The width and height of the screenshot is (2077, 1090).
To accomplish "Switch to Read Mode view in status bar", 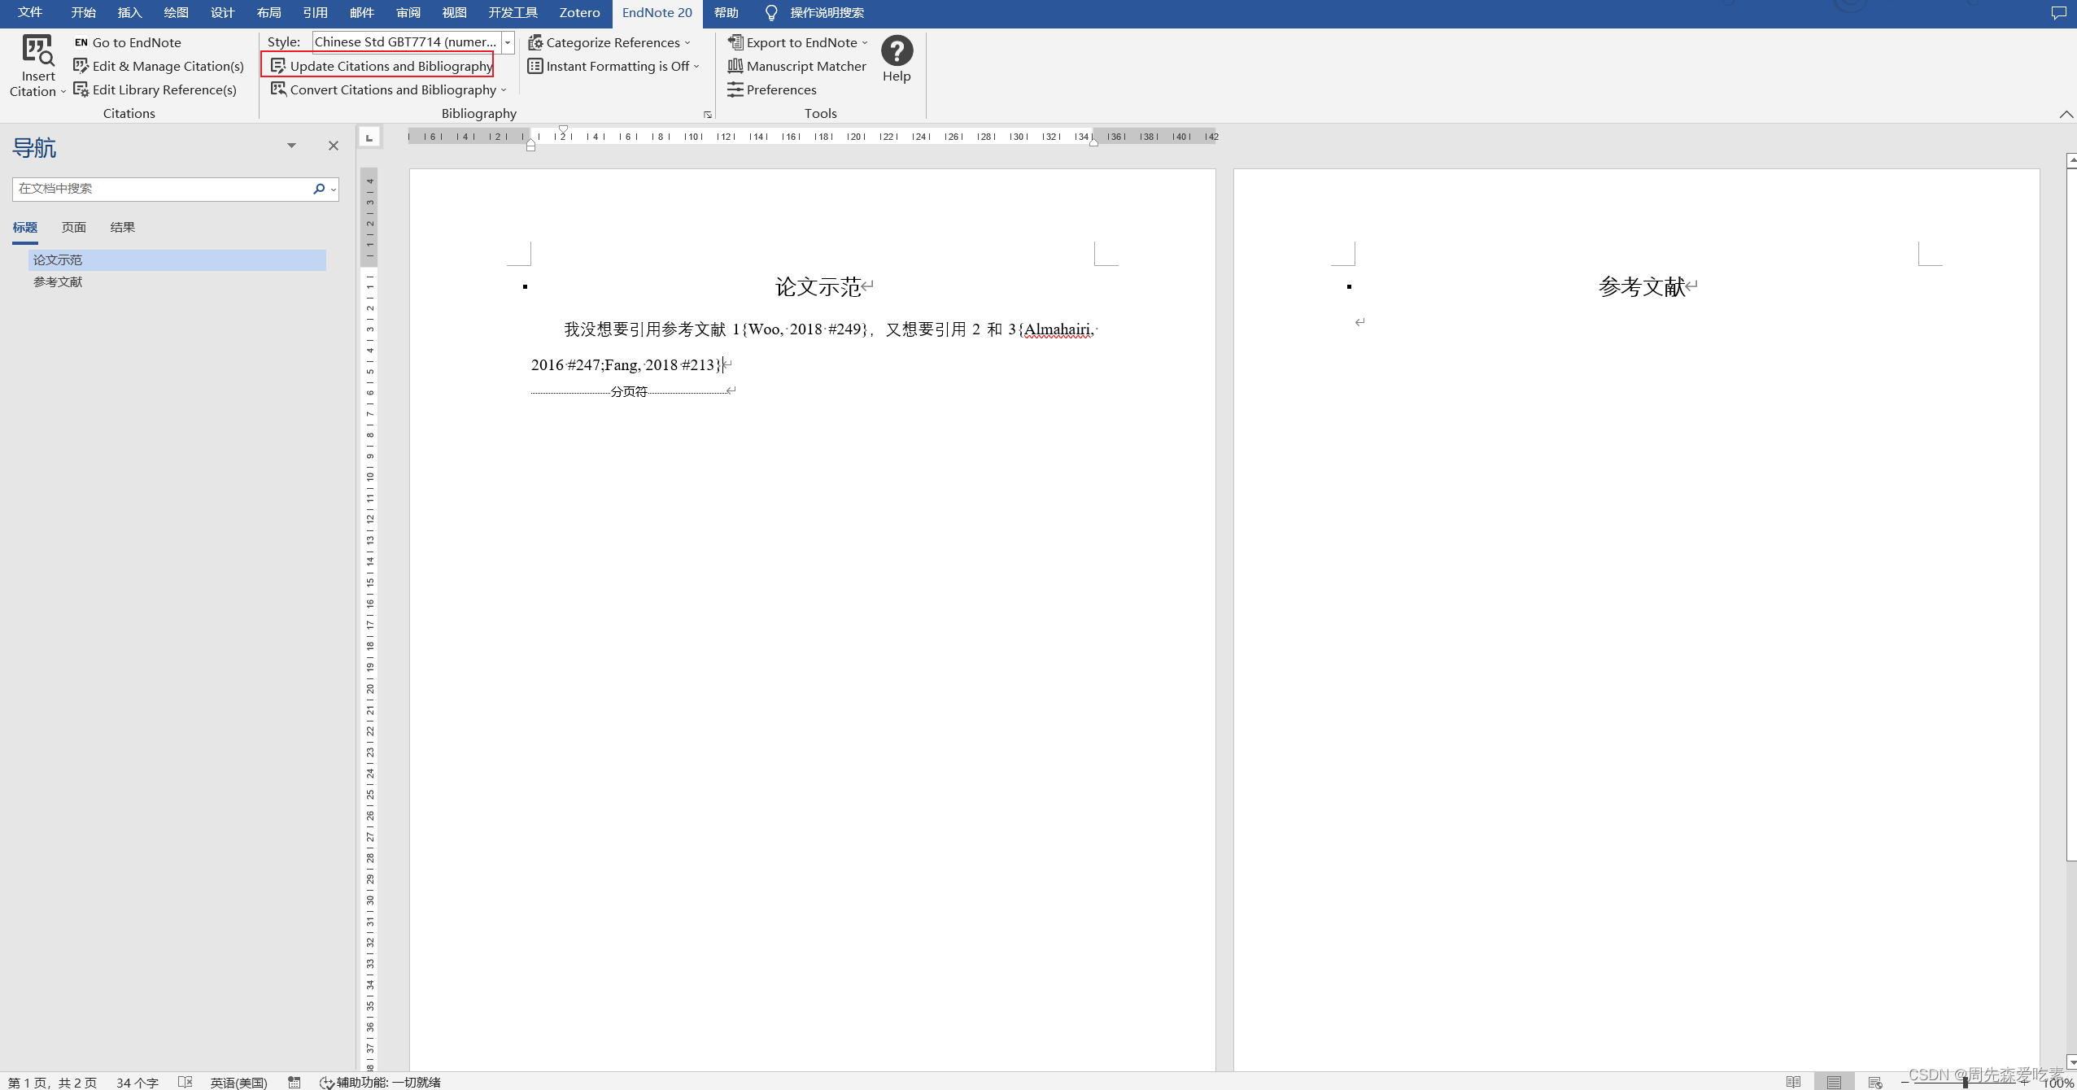I will tap(1793, 1082).
